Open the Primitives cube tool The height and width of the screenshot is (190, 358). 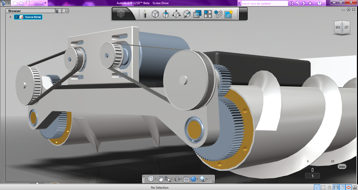coord(155,14)
